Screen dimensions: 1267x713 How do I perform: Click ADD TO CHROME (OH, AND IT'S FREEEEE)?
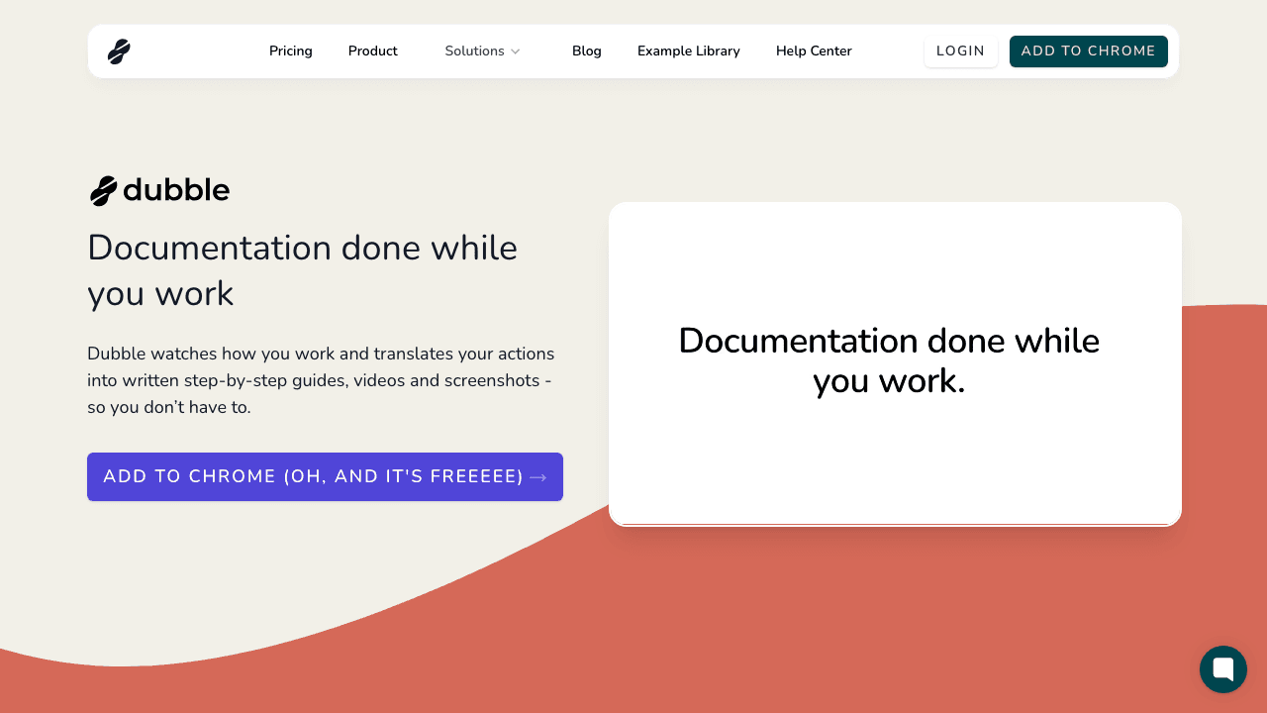[325, 476]
